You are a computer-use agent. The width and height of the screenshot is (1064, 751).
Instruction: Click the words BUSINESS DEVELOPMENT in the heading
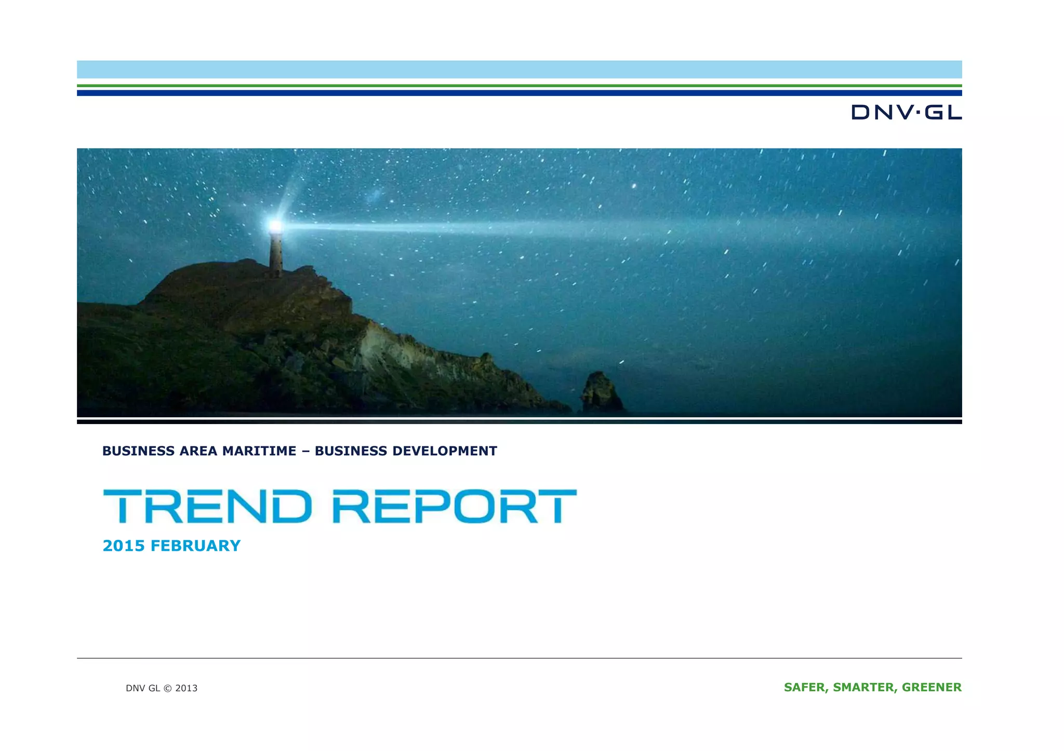point(406,451)
